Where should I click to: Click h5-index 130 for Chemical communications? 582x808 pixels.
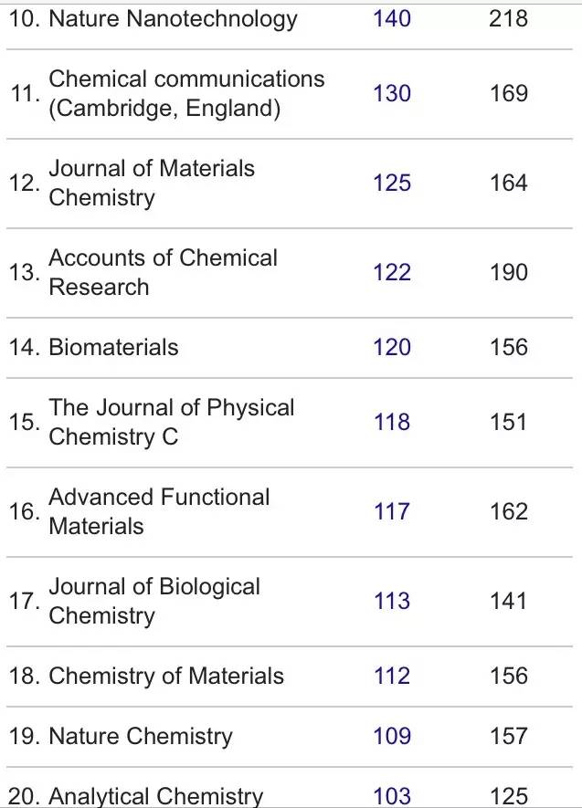tap(392, 93)
